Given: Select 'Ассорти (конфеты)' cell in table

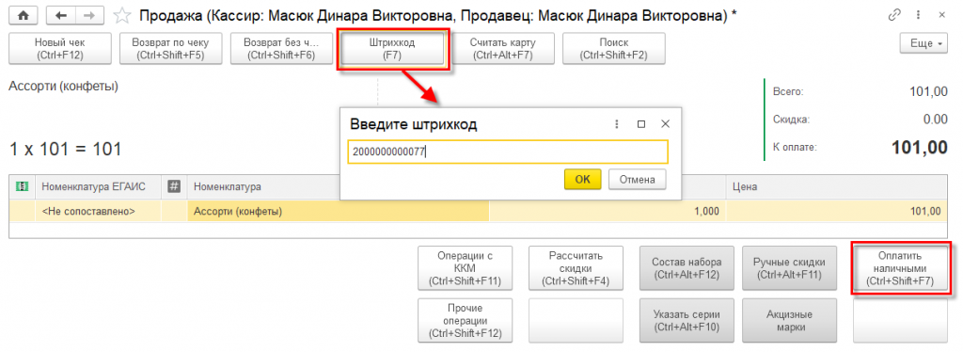Looking at the screenshot, I should 339,212.
